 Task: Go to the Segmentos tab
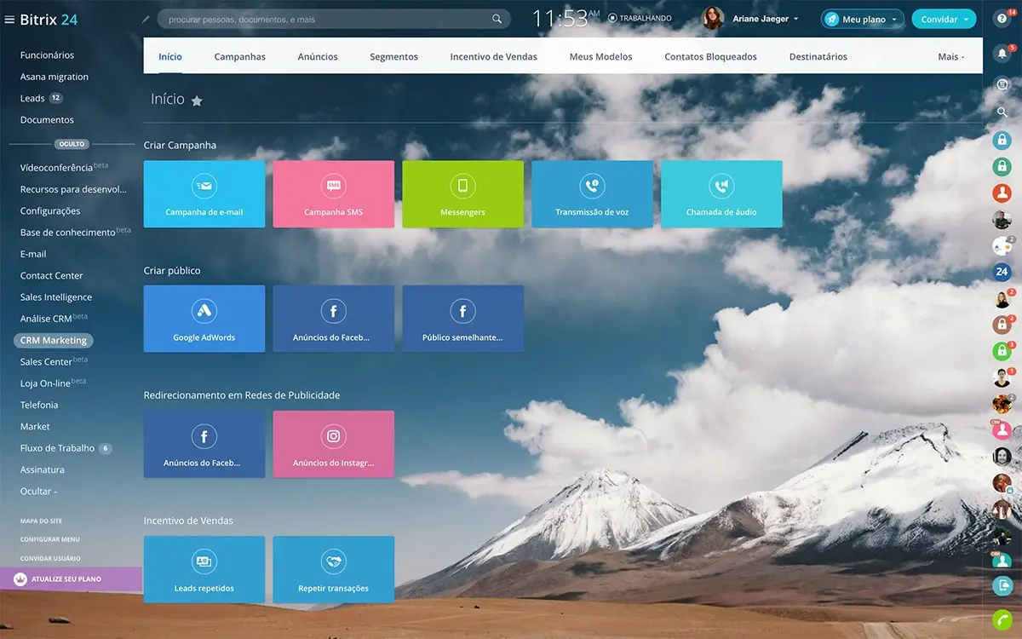pos(393,57)
